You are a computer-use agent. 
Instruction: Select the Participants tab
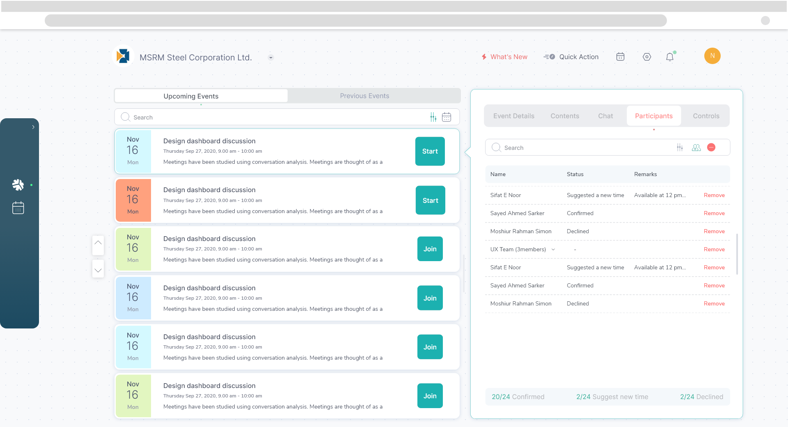654,116
